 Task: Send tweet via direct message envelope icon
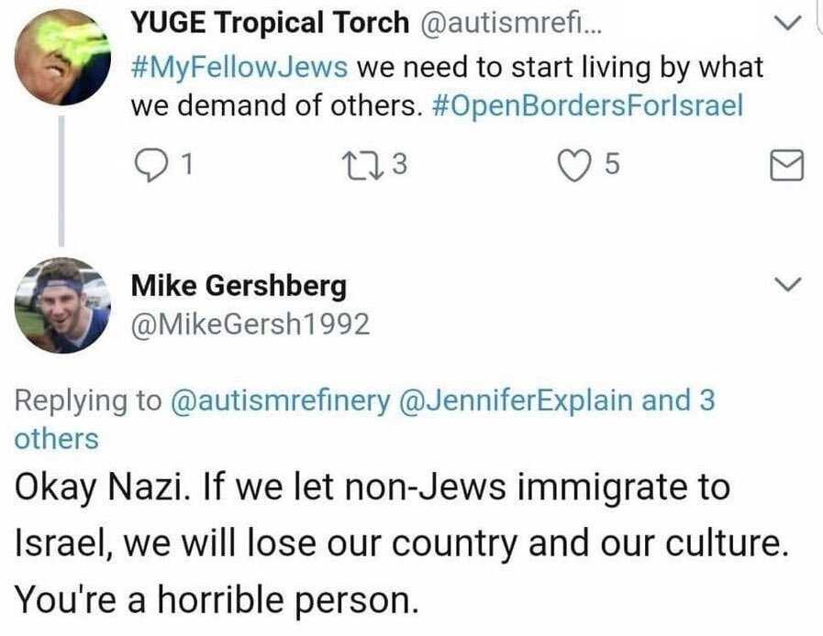[786, 166]
